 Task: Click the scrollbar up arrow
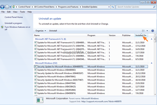click(x=155, y=35)
